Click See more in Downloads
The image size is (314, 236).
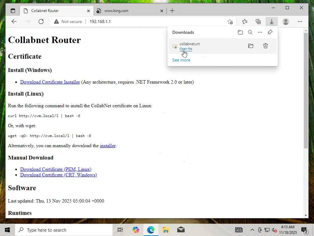point(181,60)
